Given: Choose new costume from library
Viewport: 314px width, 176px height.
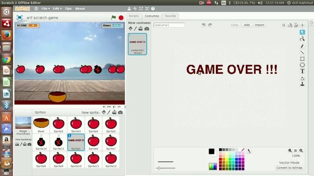Looking at the screenshot, I should [x=131, y=28].
